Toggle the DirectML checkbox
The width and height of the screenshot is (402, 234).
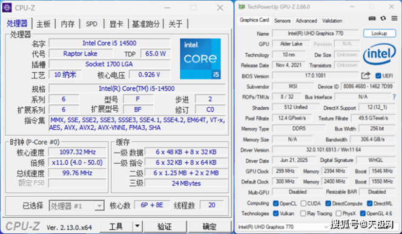click(370, 203)
